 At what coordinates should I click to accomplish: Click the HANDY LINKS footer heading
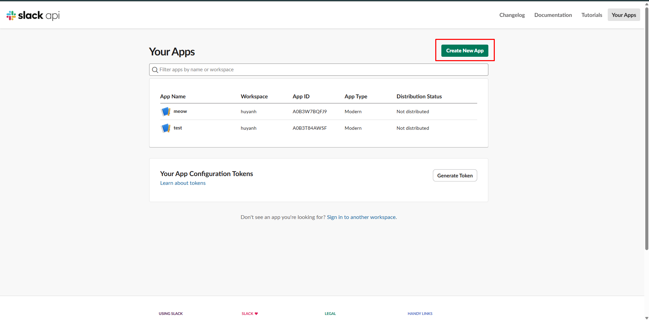pos(420,314)
